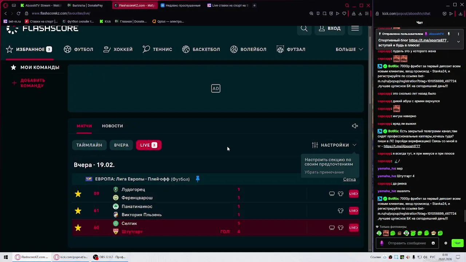This screenshot has height=262, width=466.
Task: Open the bet-m.ru bookmark
Action: [x=12, y=21]
